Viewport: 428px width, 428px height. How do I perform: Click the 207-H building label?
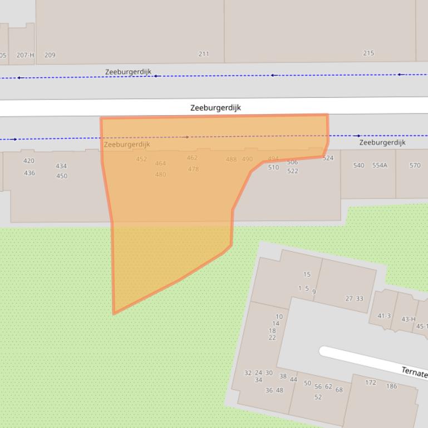[x=25, y=55]
